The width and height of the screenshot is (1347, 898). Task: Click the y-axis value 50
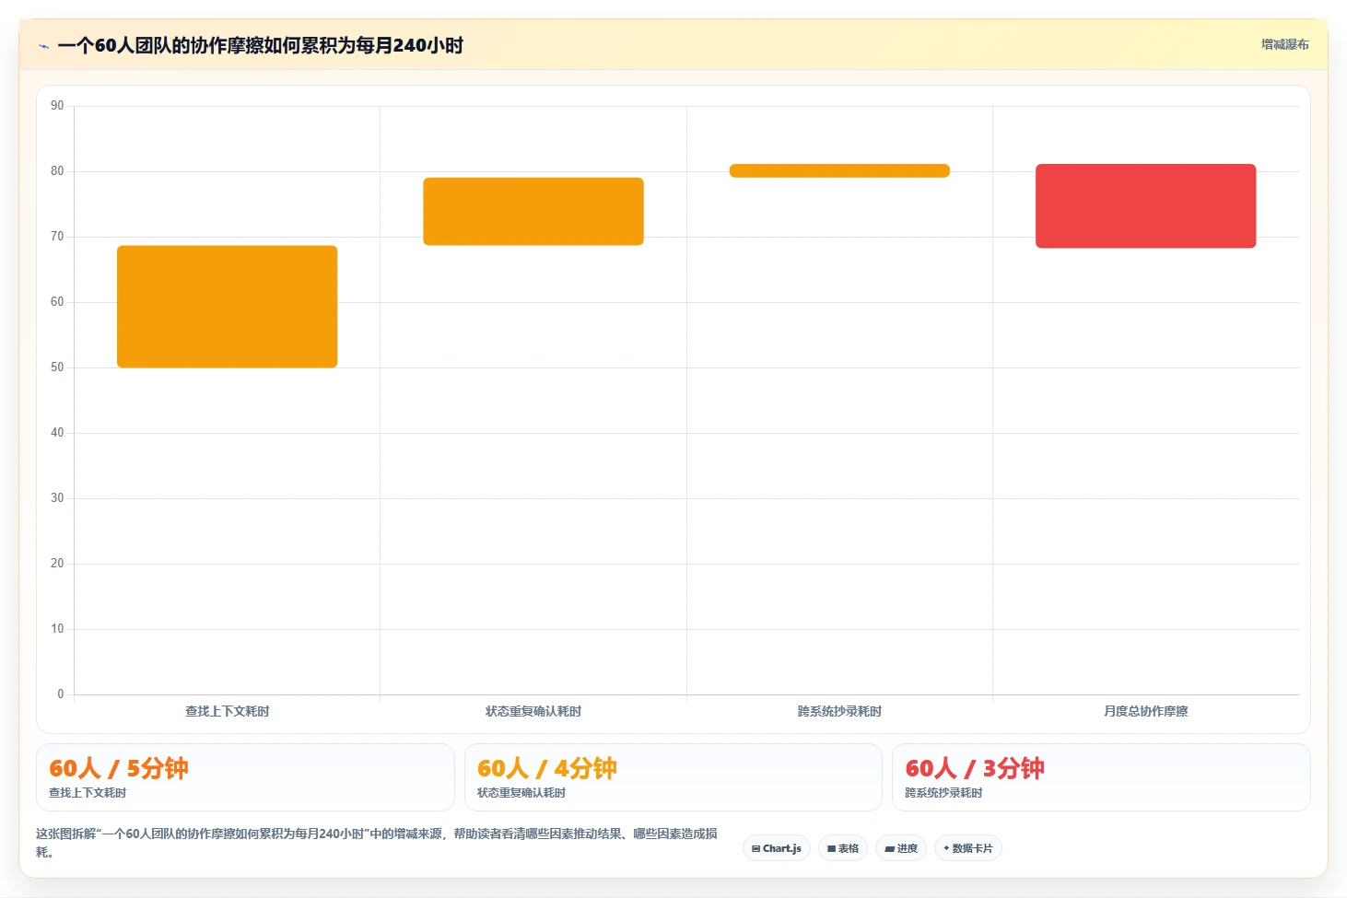(x=57, y=367)
